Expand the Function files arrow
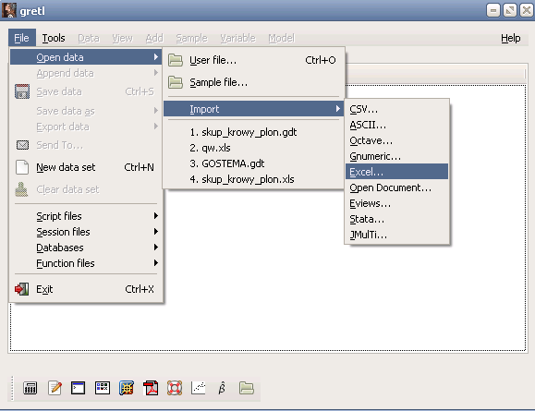Viewport: 535px width, 411px height. tap(156, 262)
